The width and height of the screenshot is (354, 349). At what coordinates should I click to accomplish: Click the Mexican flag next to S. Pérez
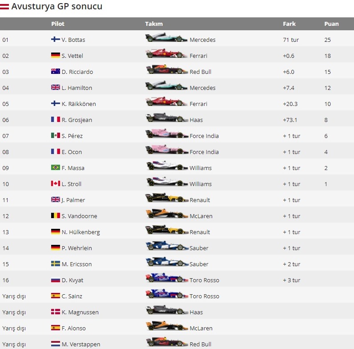[56, 136]
